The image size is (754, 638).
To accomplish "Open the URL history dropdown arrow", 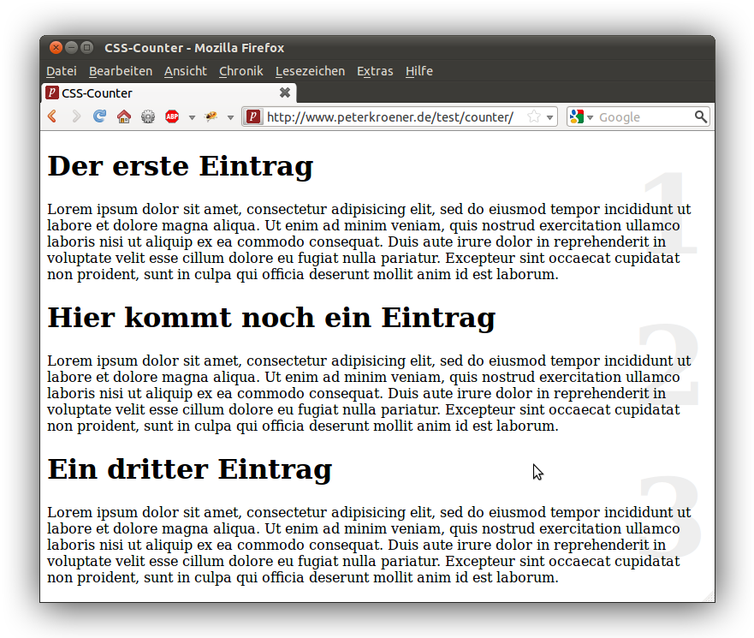I will 549,117.
